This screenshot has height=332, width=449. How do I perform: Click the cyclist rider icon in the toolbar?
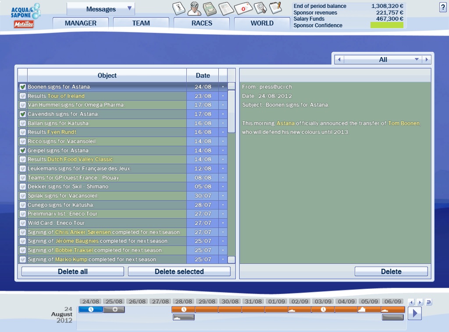(195, 8)
